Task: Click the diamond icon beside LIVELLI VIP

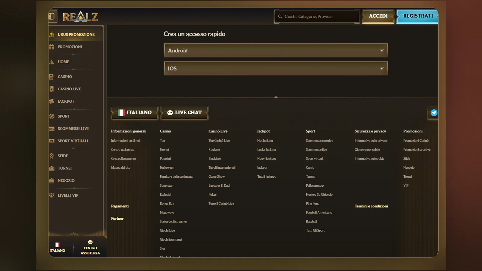Action: (52, 195)
